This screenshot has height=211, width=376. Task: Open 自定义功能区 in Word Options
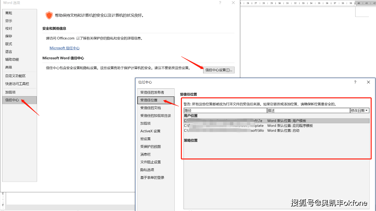[15, 76]
